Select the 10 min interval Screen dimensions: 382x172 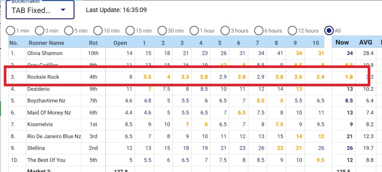[98, 31]
